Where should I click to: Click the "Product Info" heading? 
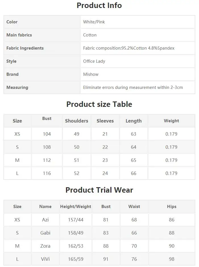pyautogui.click(x=99, y=5)
